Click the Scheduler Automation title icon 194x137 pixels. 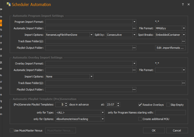click(8, 4)
